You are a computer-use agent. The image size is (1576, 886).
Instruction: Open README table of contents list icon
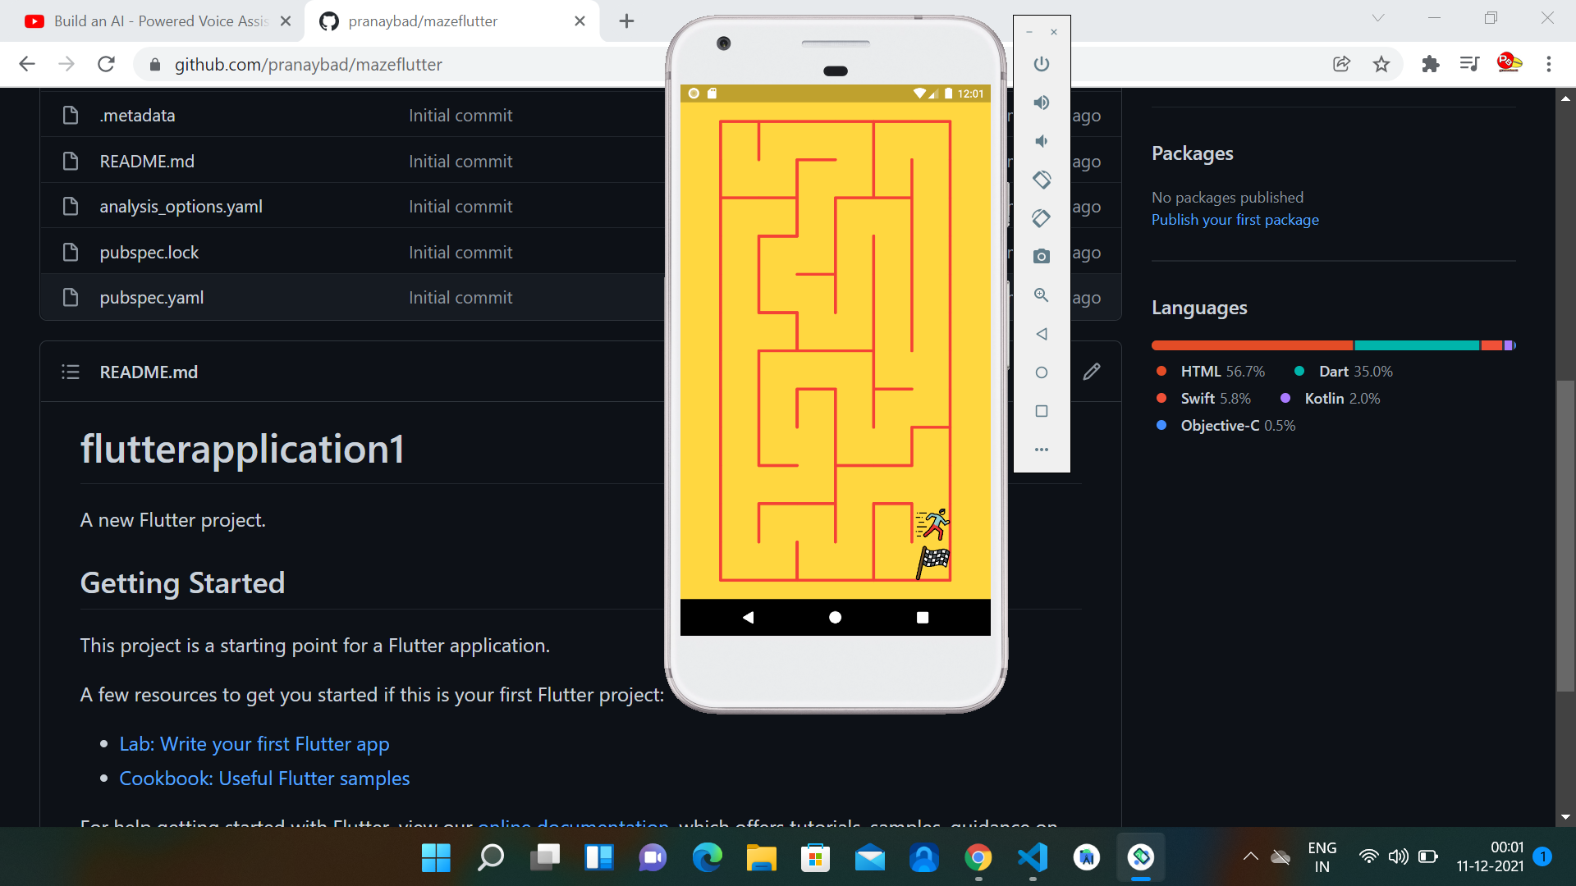pos(71,372)
